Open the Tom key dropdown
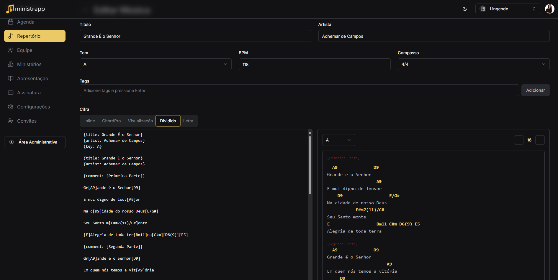The image size is (558, 280). (156, 64)
